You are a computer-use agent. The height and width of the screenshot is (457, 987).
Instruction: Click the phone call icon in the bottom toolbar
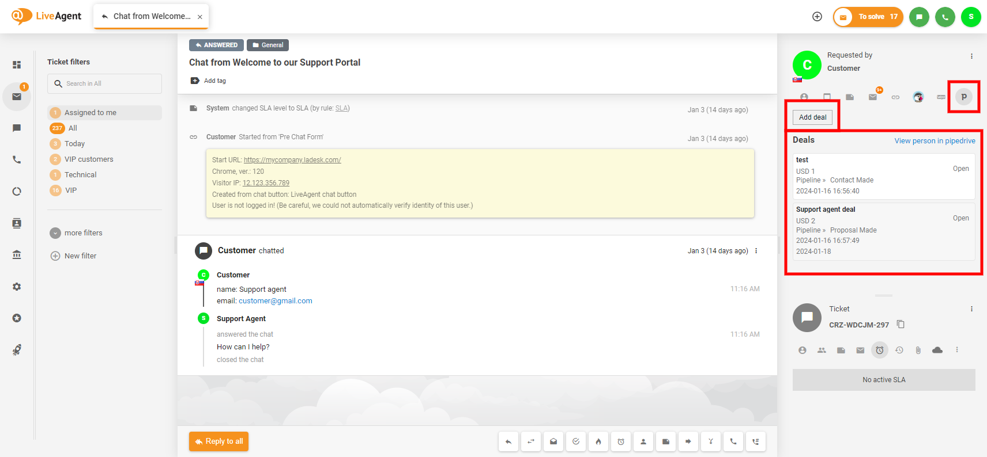[x=733, y=441]
